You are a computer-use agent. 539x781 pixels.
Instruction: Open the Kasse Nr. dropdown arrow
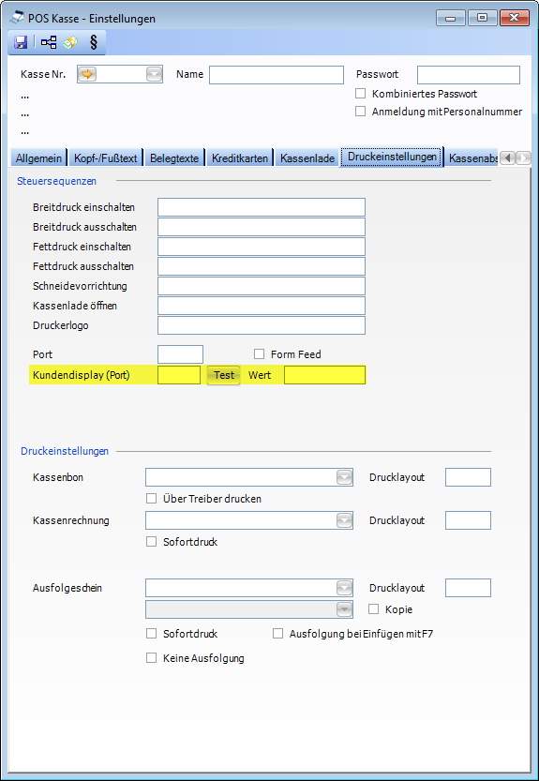(x=154, y=74)
